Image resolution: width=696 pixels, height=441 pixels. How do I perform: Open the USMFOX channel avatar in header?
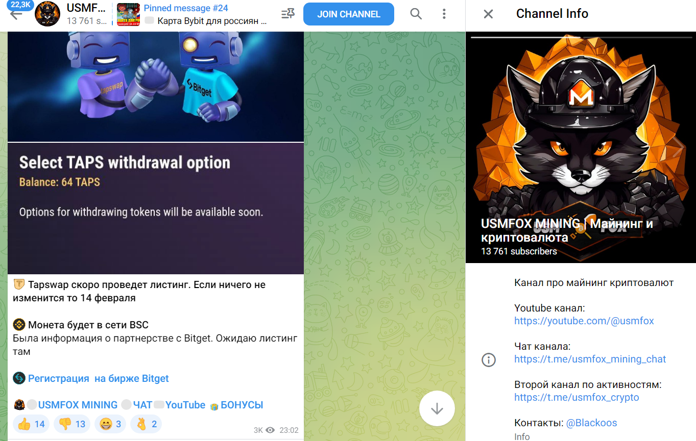coord(47,14)
